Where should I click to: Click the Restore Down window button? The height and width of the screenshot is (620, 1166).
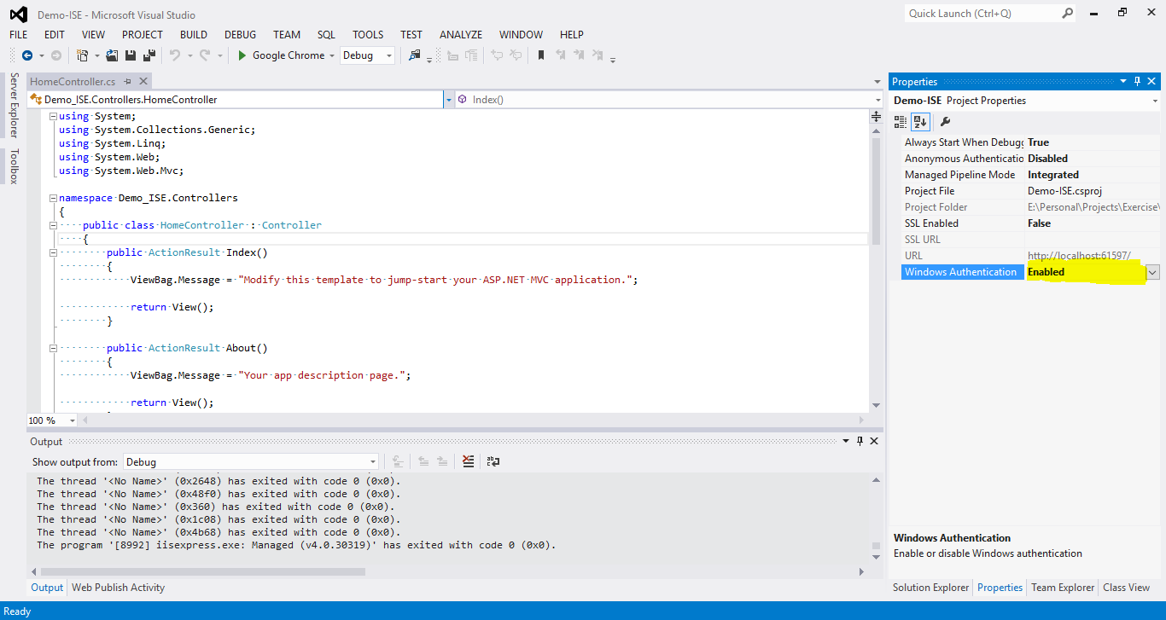point(1122,12)
